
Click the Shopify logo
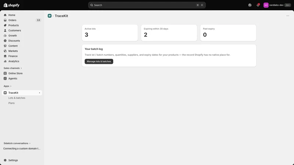11,5
